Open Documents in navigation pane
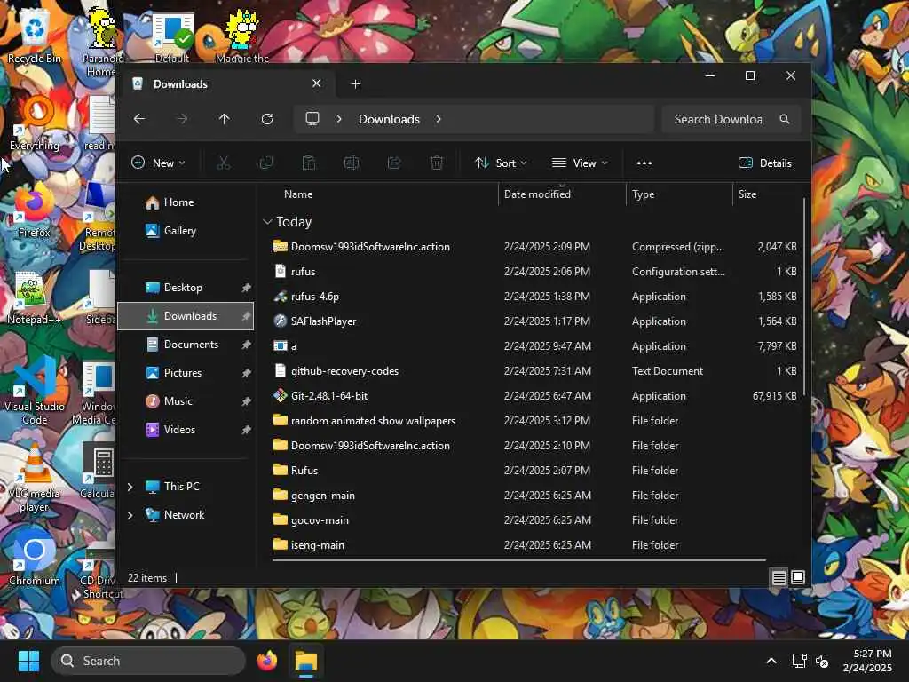 [x=186, y=345]
